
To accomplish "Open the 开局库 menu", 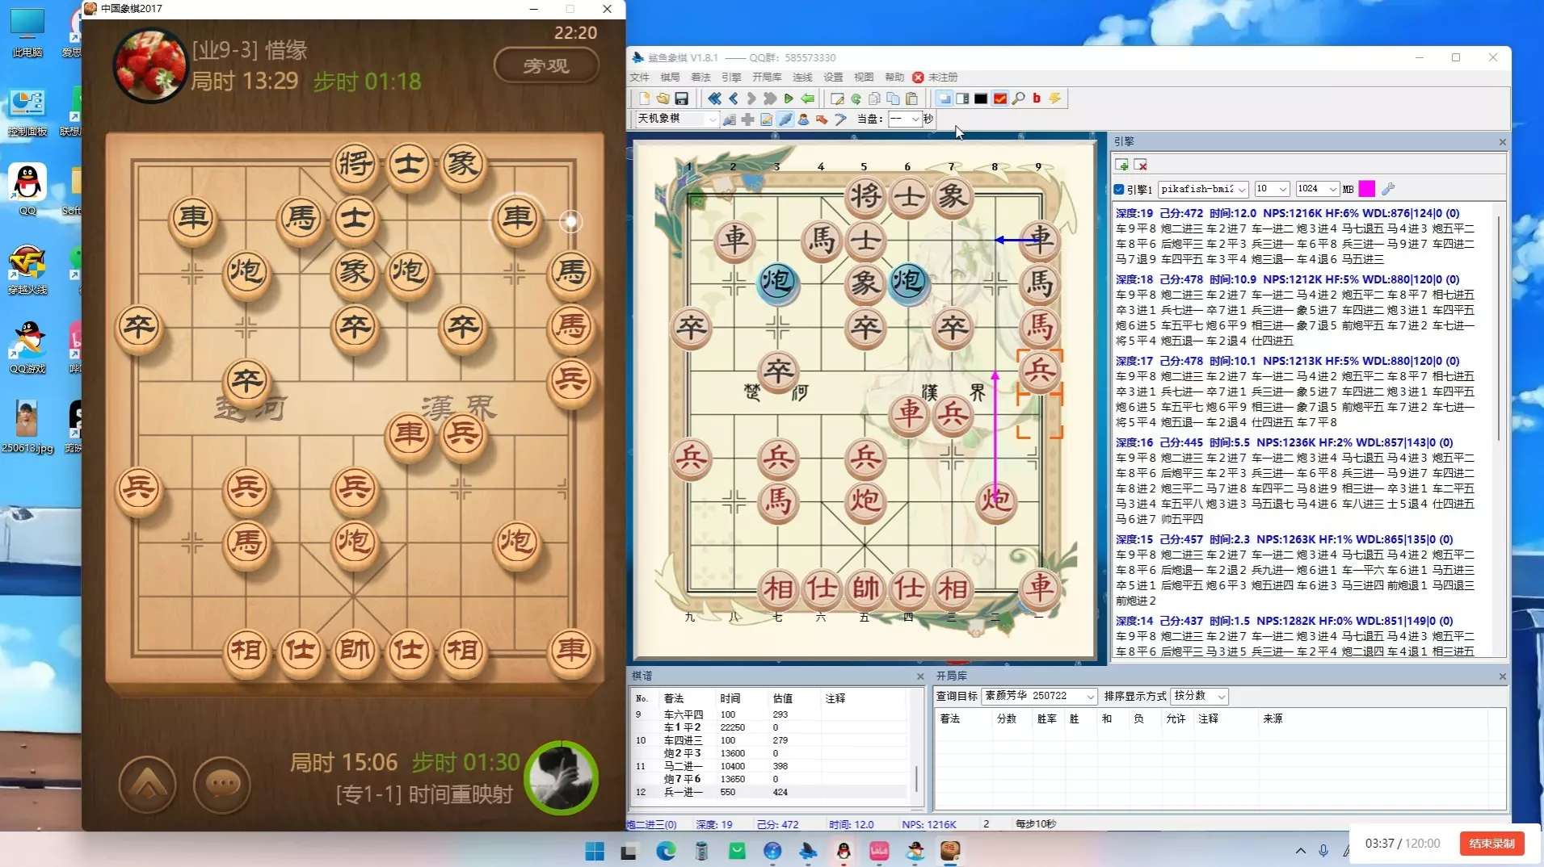I will click(767, 77).
